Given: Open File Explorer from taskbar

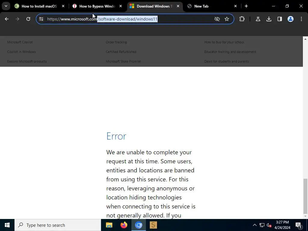Looking at the screenshot, I should point(109,225).
